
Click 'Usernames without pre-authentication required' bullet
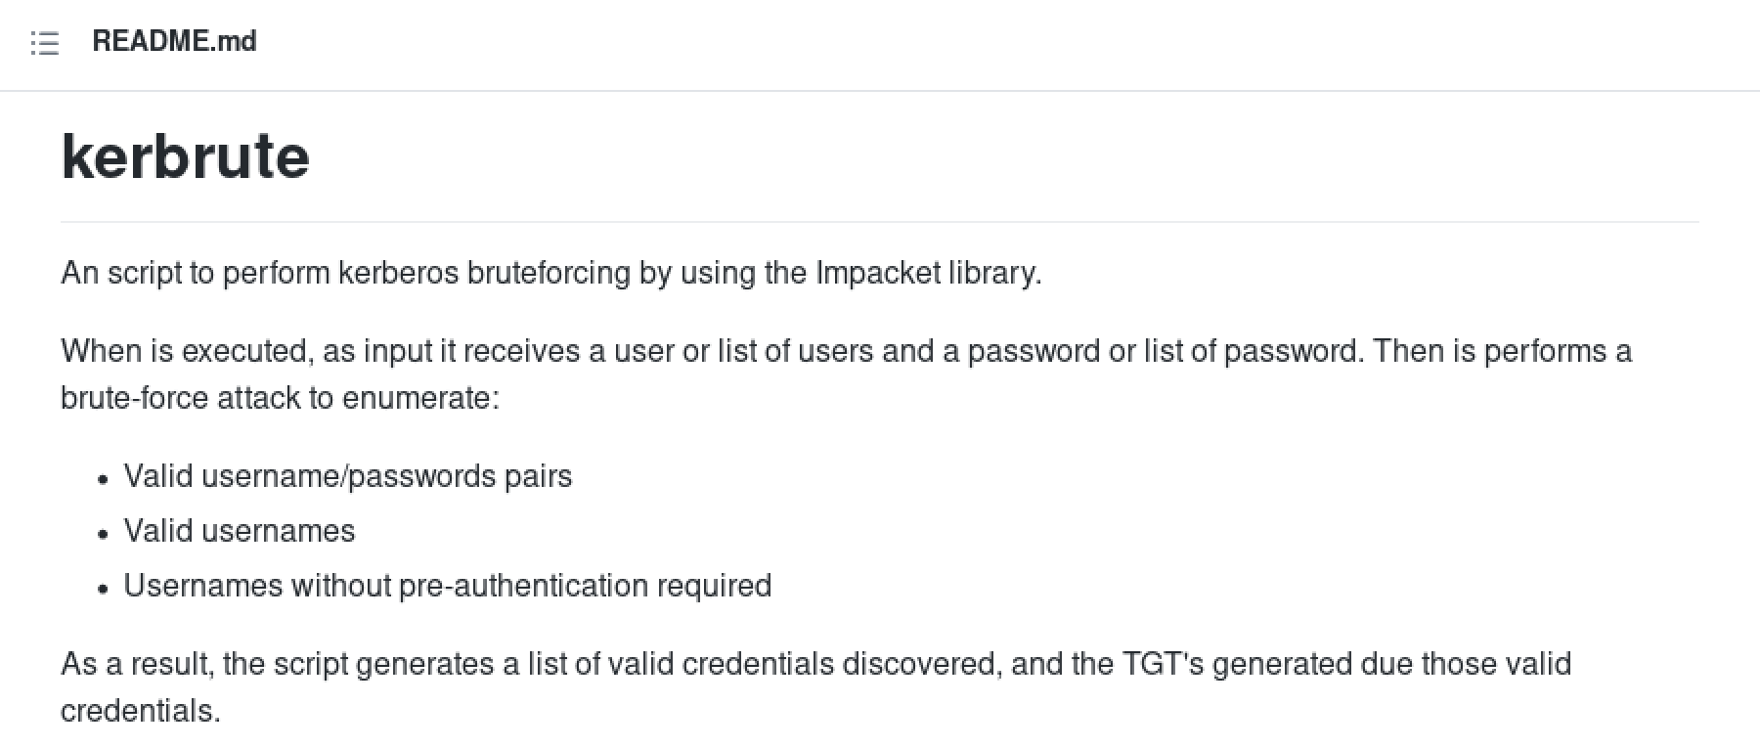pyautogui.click(x=447, y=586)
